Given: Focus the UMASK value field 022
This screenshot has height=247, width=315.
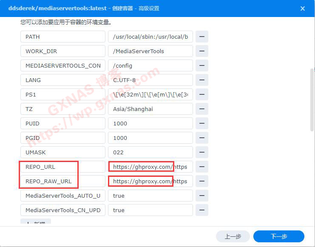Looking at the screenshot, I should click(150, 152).
